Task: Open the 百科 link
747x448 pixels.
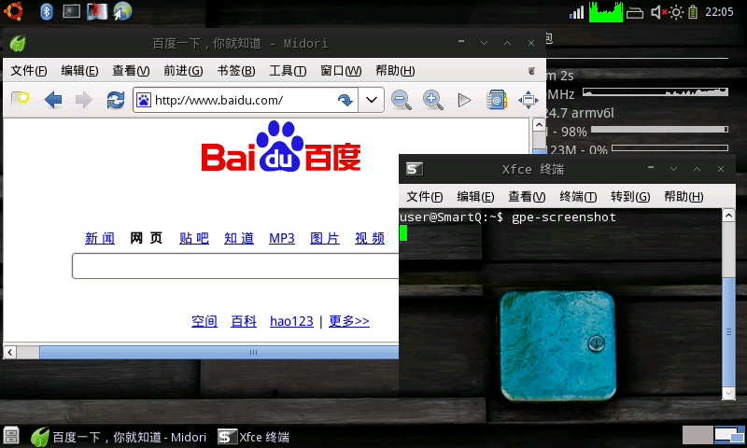Action: 244,321
